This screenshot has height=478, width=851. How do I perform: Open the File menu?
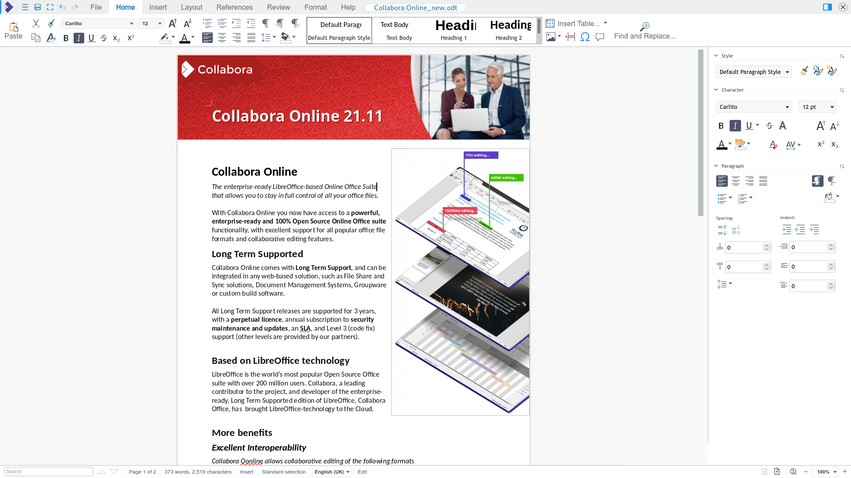pyautogui.click(x=96, y=7)
